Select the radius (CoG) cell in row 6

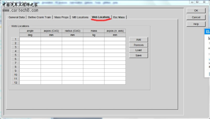click(72, 59)
